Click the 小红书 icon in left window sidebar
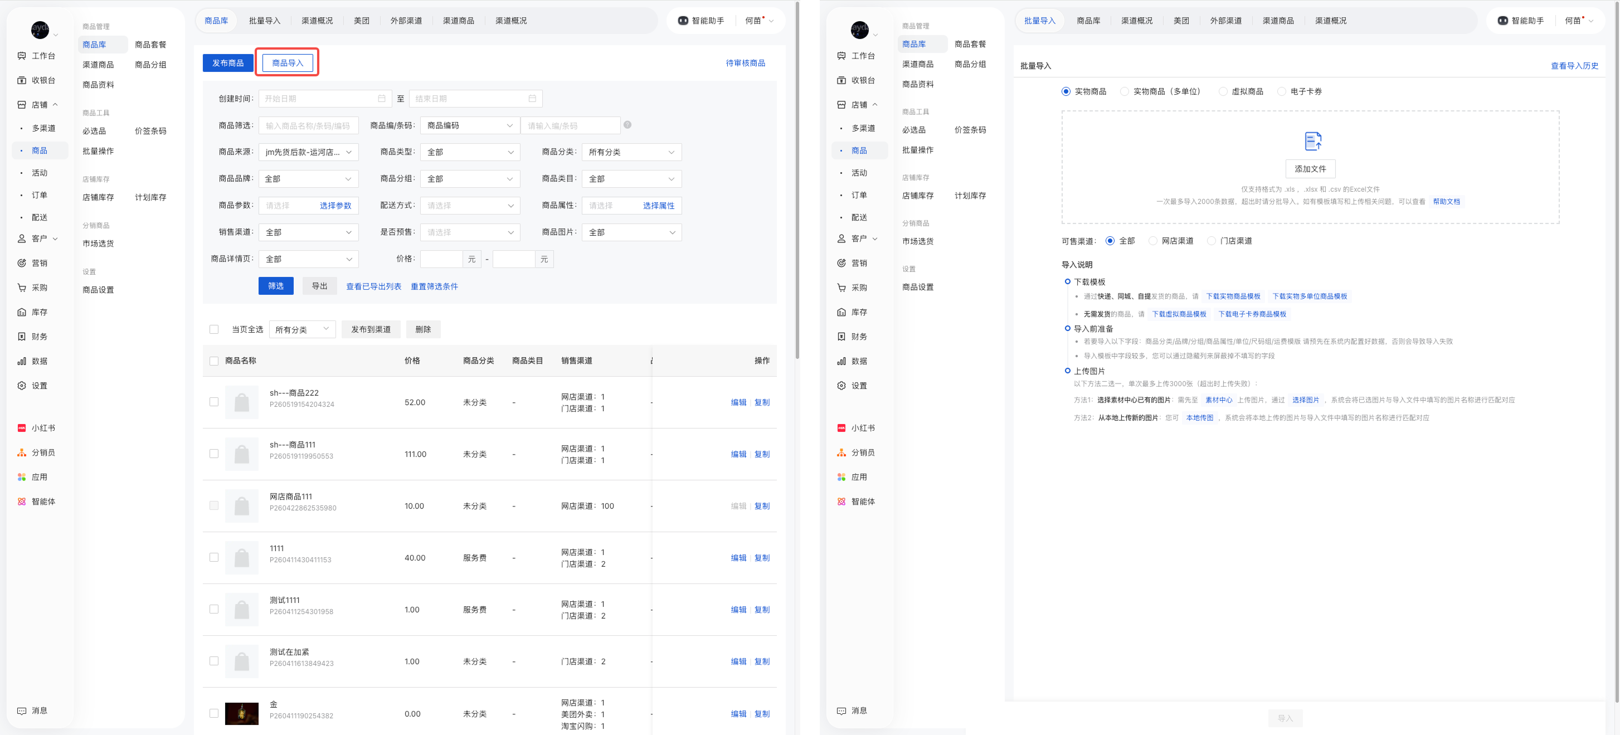 point(22,428)
